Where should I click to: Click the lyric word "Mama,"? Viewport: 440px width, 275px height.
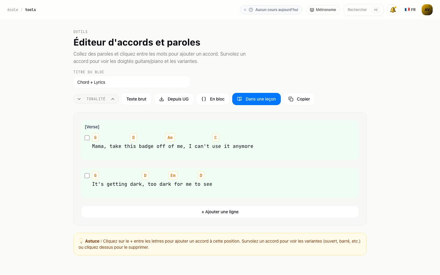pyautogui.click(x=99, y=146)
